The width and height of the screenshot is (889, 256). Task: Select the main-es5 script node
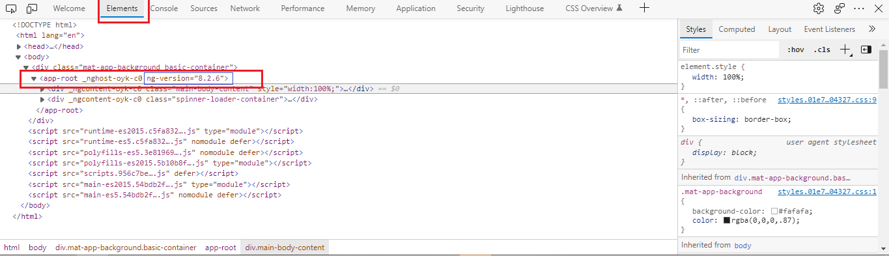point(154,194)
